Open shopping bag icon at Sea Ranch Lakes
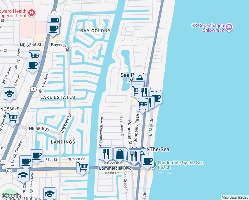Screen dimensions: 249x200 [x=139, y=79]
